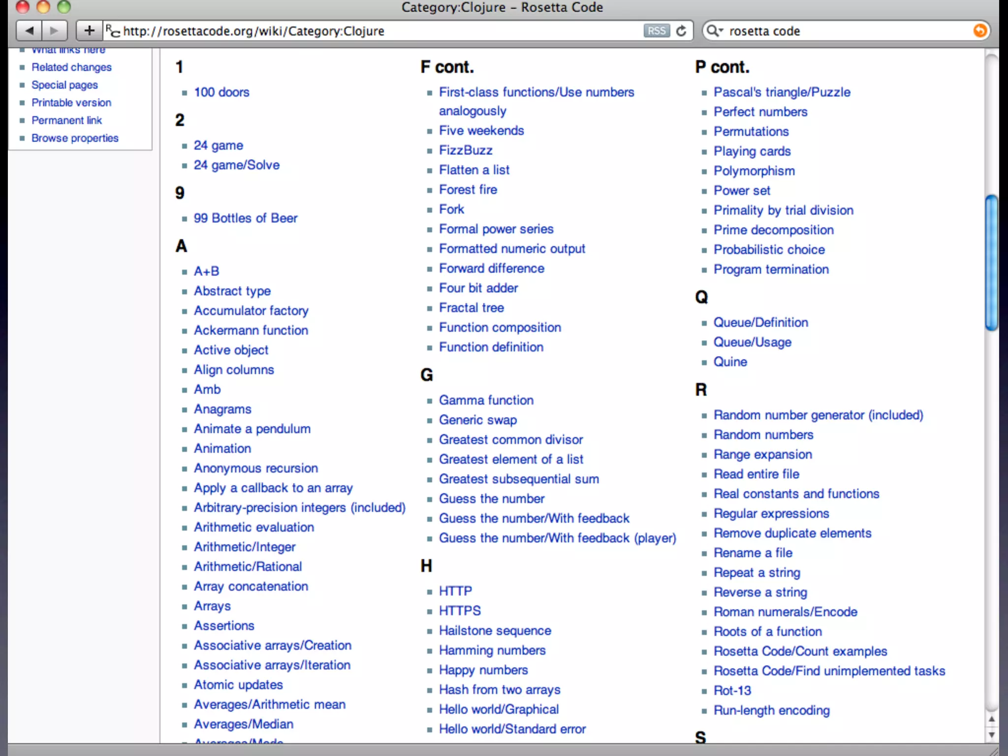Click the orange snapback icon in search field
The width and height of the screenshot is (1008, 756).
[979, 31]
